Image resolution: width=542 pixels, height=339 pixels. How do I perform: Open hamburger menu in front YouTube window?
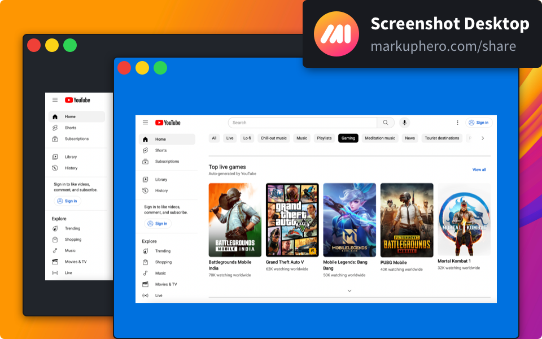[145, 123]
